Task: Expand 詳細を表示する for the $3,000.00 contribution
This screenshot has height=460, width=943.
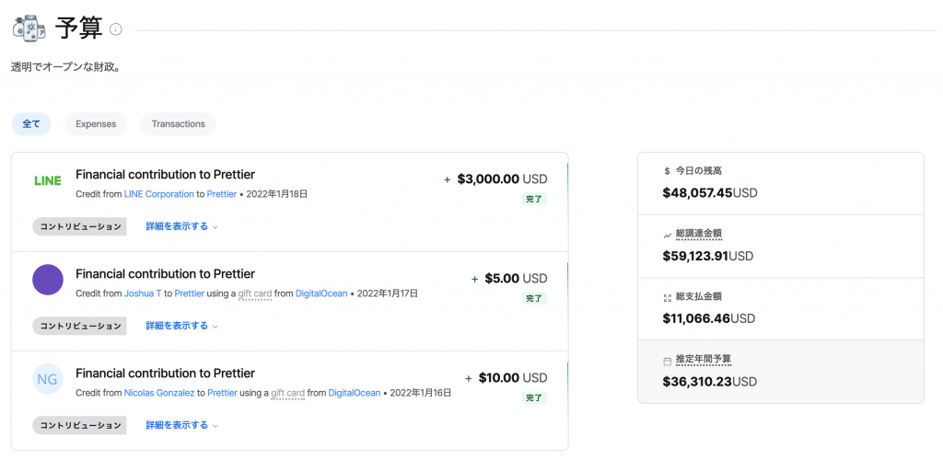Action: (x=181, y=226)
